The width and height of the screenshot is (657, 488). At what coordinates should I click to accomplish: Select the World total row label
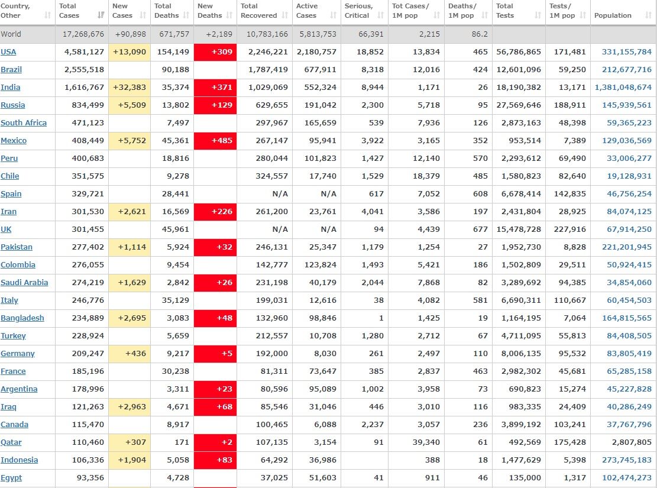[x=11, y=34]
